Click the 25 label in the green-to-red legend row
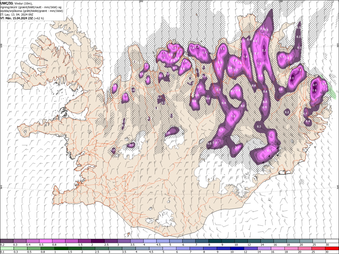 313,252
